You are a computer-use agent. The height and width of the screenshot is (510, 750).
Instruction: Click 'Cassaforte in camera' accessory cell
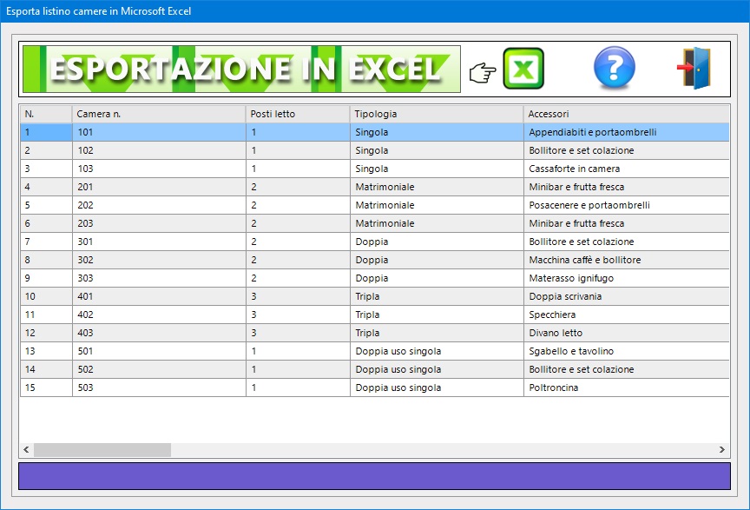(x=627, y=169)
